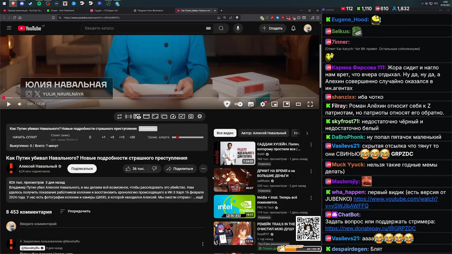Click the playback speed gauge icon
This screenshot has height=254, width=452.
click(x=173, y=116)
